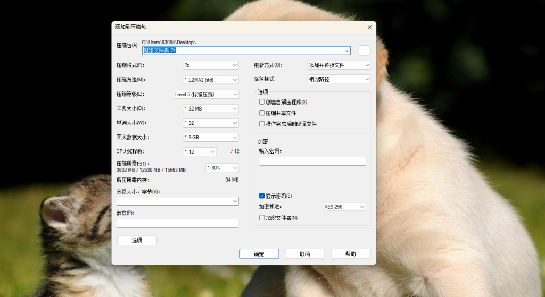The image size is (545, 297).
Task: Open the 压缩方法 dropdown showing LZMA2
Action: click(211, 80)
